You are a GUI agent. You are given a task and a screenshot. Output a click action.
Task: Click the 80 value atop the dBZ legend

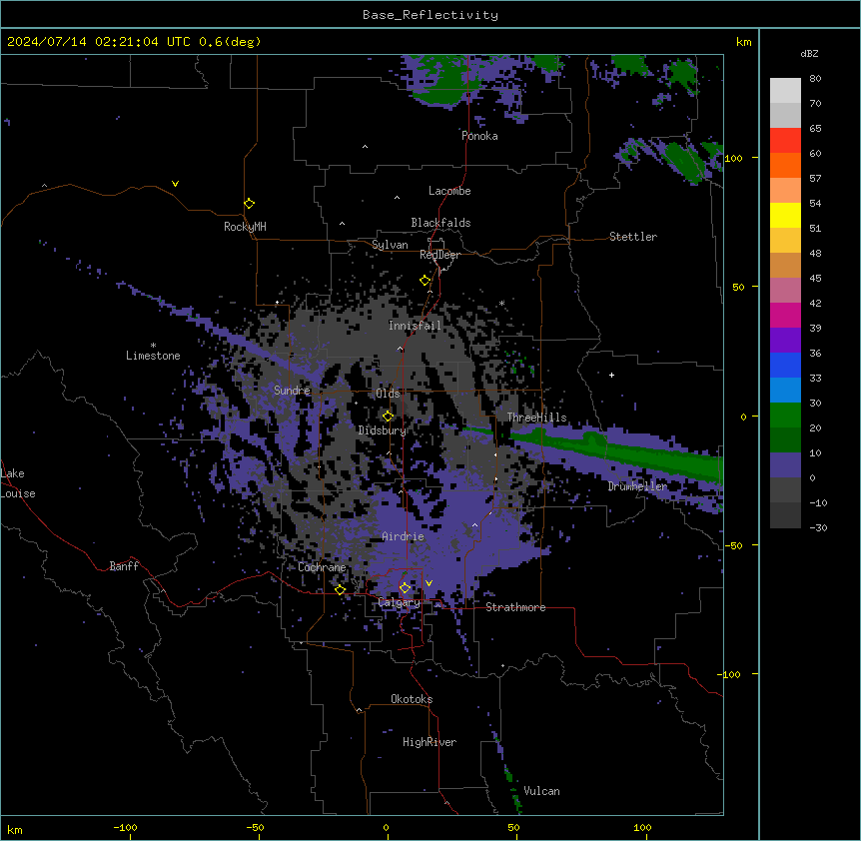coord(815,79)
